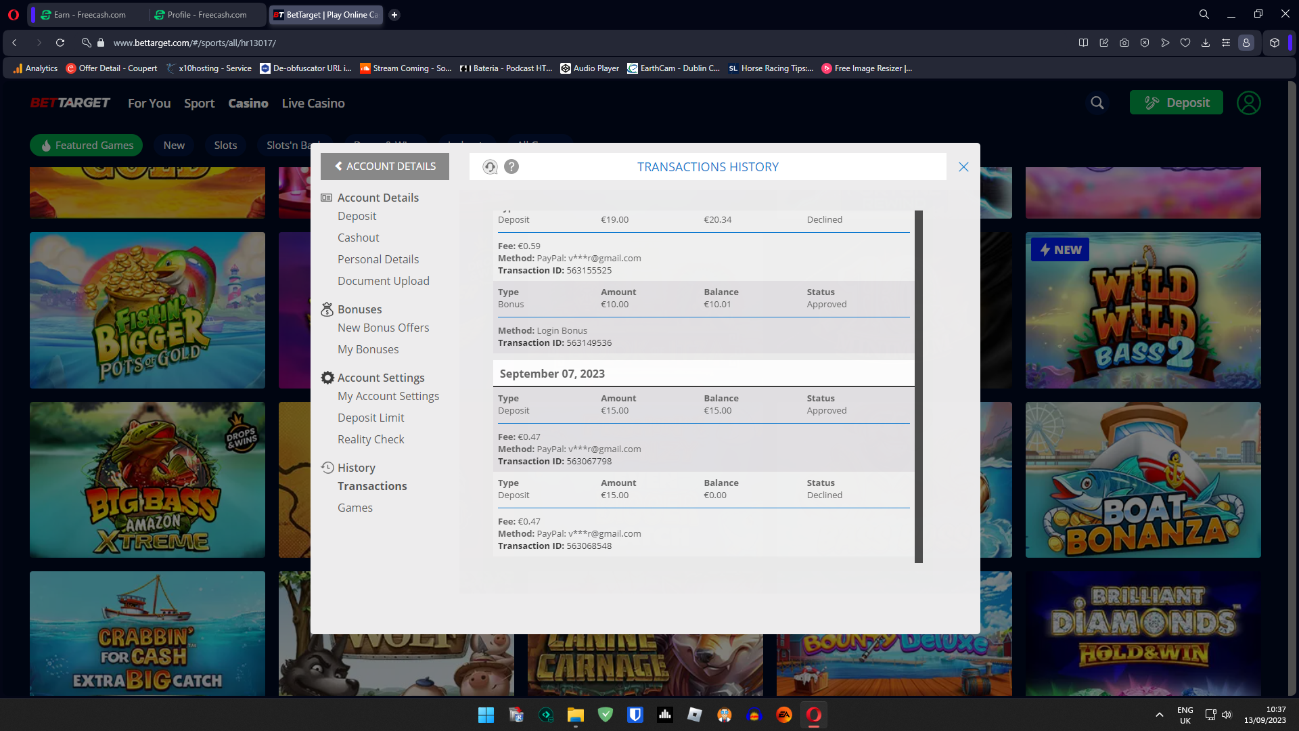1299x731 pixels.
Task: Click the help question mark icon
Action: [511, 167]
